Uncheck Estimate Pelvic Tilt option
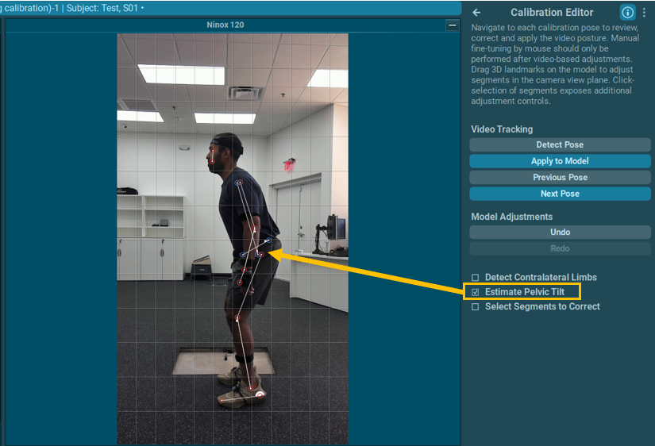 476,292
